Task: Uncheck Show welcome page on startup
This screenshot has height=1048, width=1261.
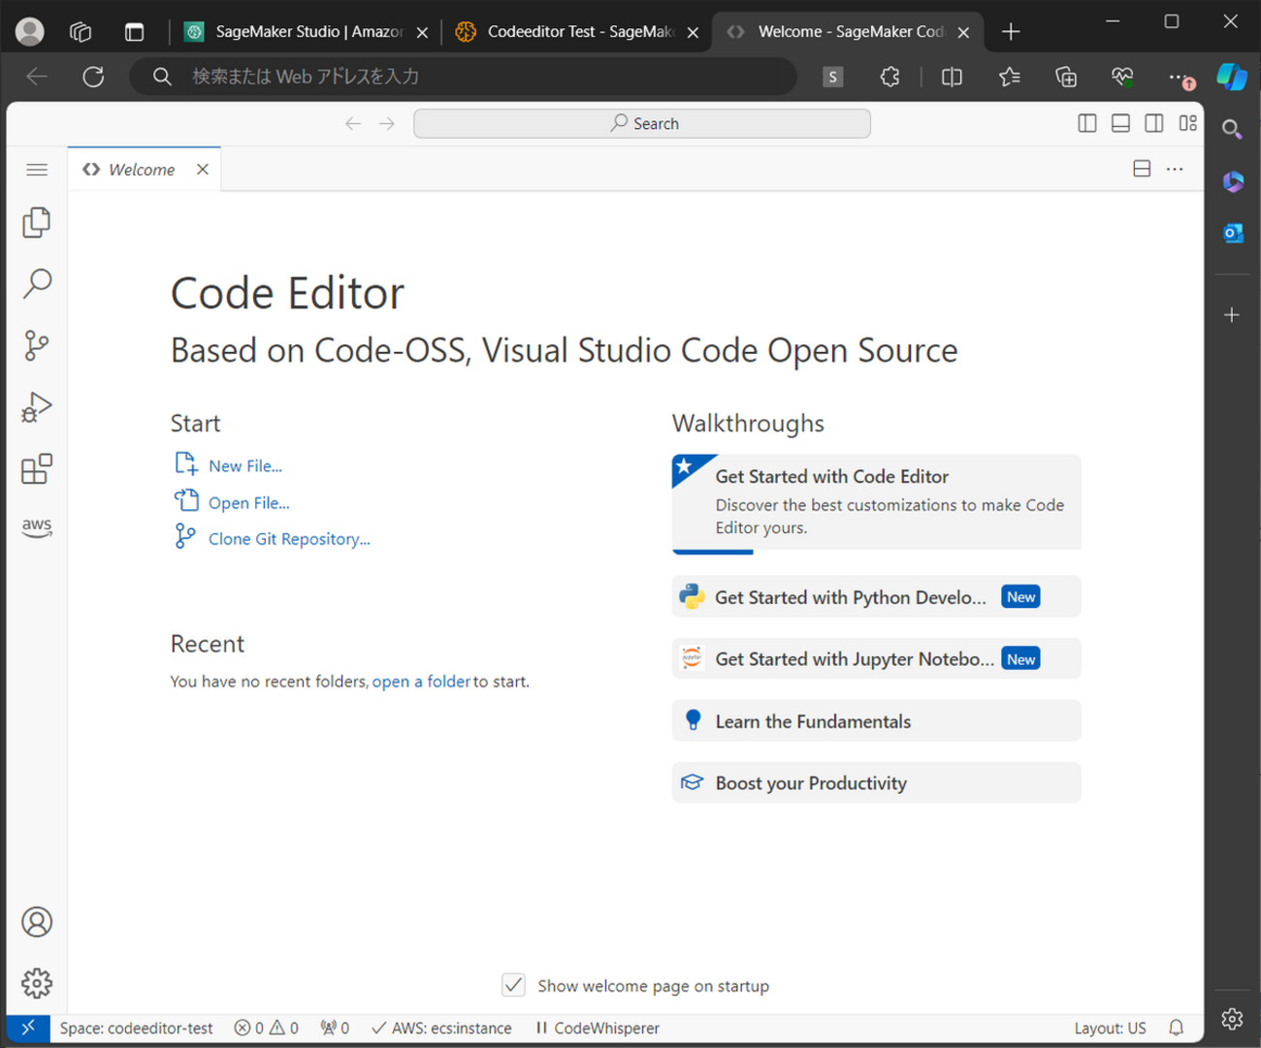Action: (x=513, y=985)
